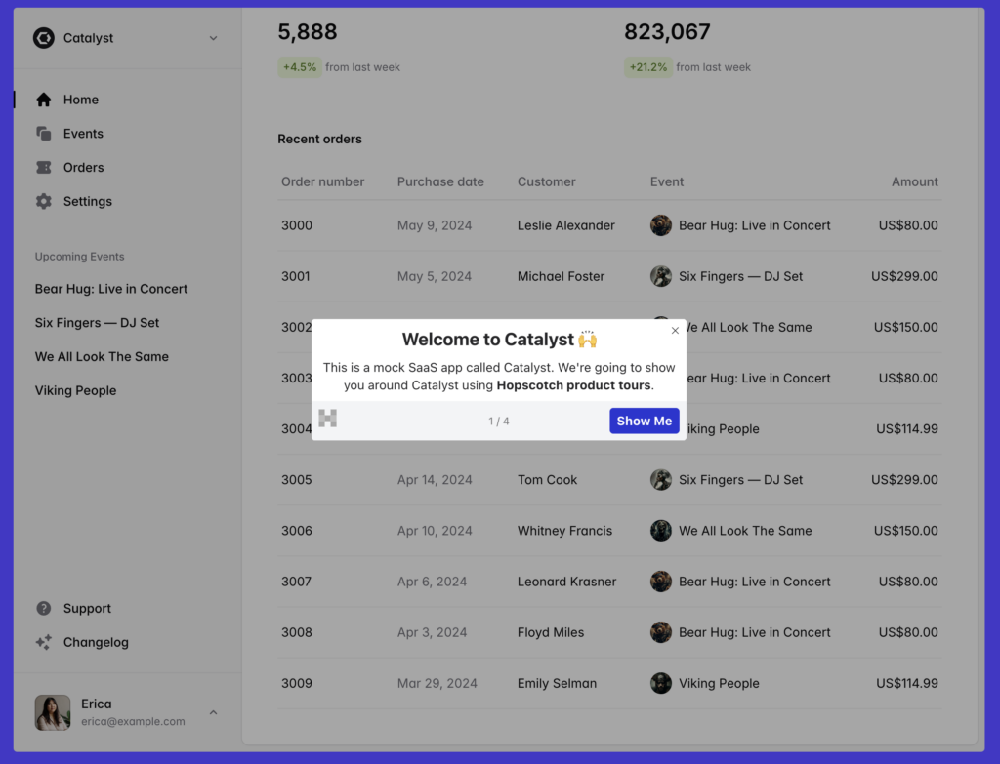Click the Changelog sparkles icon
This screenshot has width=1000, height=764.
(43, 642)
